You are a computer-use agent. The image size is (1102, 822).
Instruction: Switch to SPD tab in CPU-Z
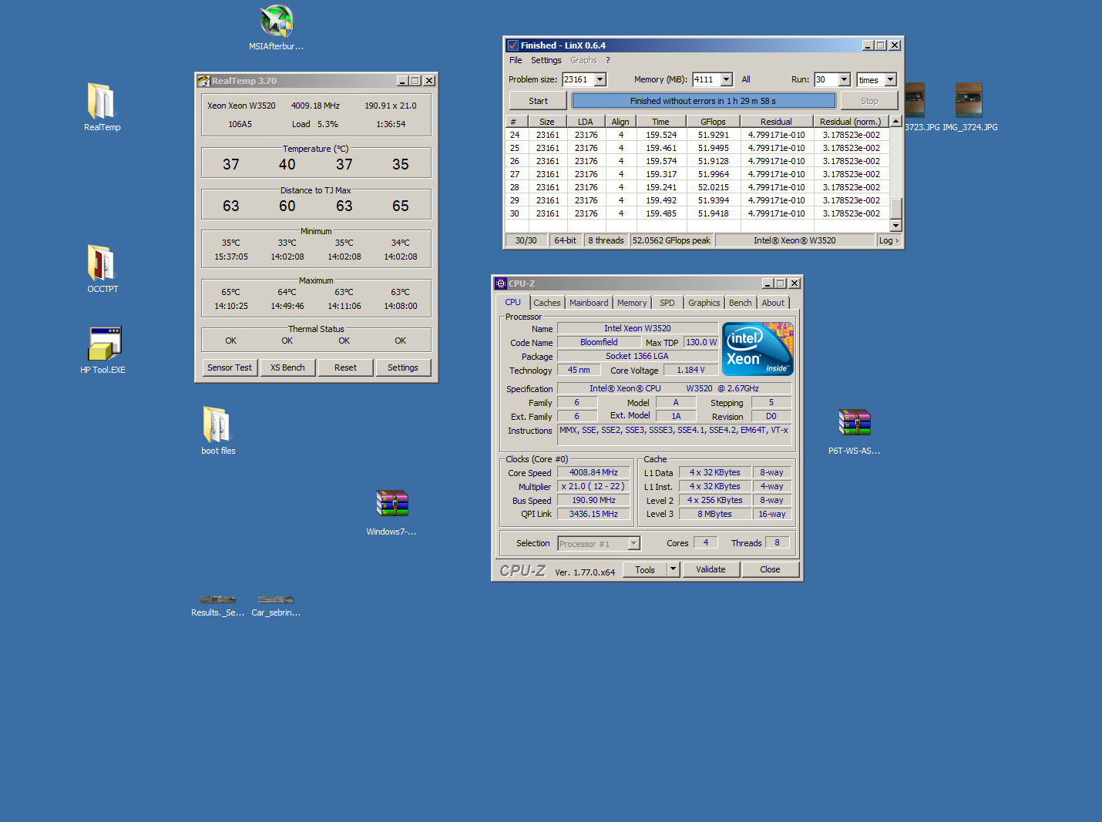pos(667,303)
